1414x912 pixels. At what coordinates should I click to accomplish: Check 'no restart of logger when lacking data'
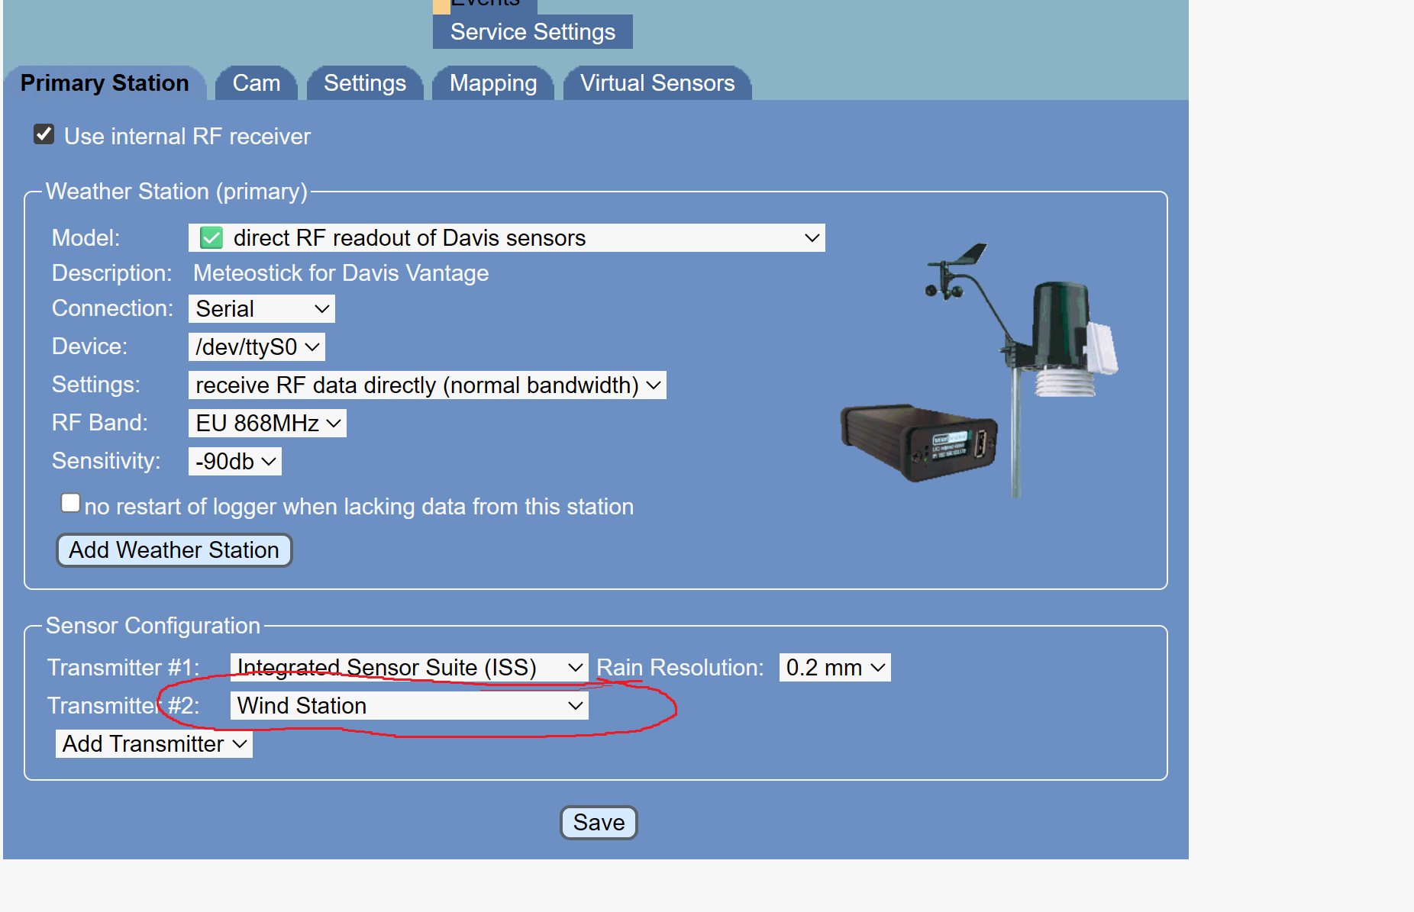[x=70, y=501]
